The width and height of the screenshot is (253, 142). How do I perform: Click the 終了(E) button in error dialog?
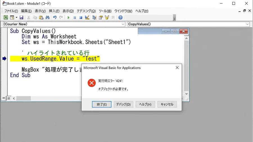(x=102, y=104)
